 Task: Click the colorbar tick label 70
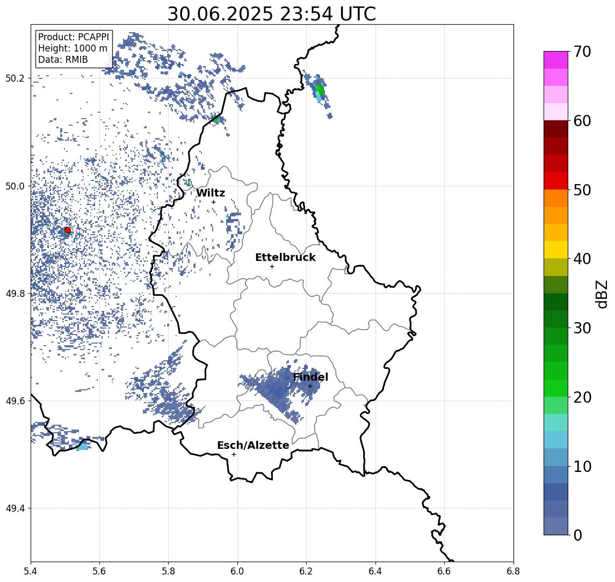(582, 52)
